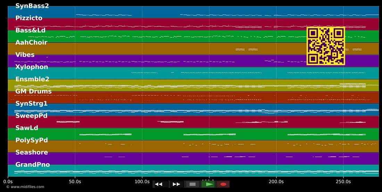Select the Ensmble2 track label
Image resolution: width=382 pixels, height=192 pixels.
click(x=32, y=79)
